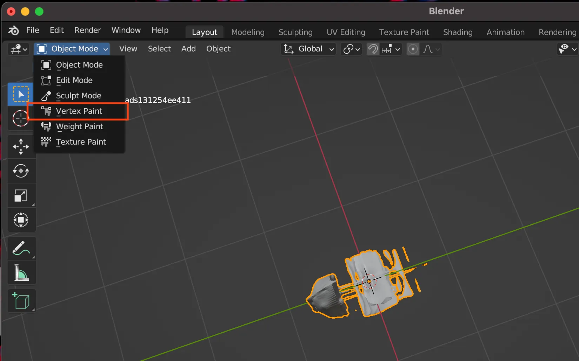Image resolution: width=579 pixels, height=361 pixels.
Task: Select the Move tool in toolbar
Action: pyautogui.click(x=21, y=146)
